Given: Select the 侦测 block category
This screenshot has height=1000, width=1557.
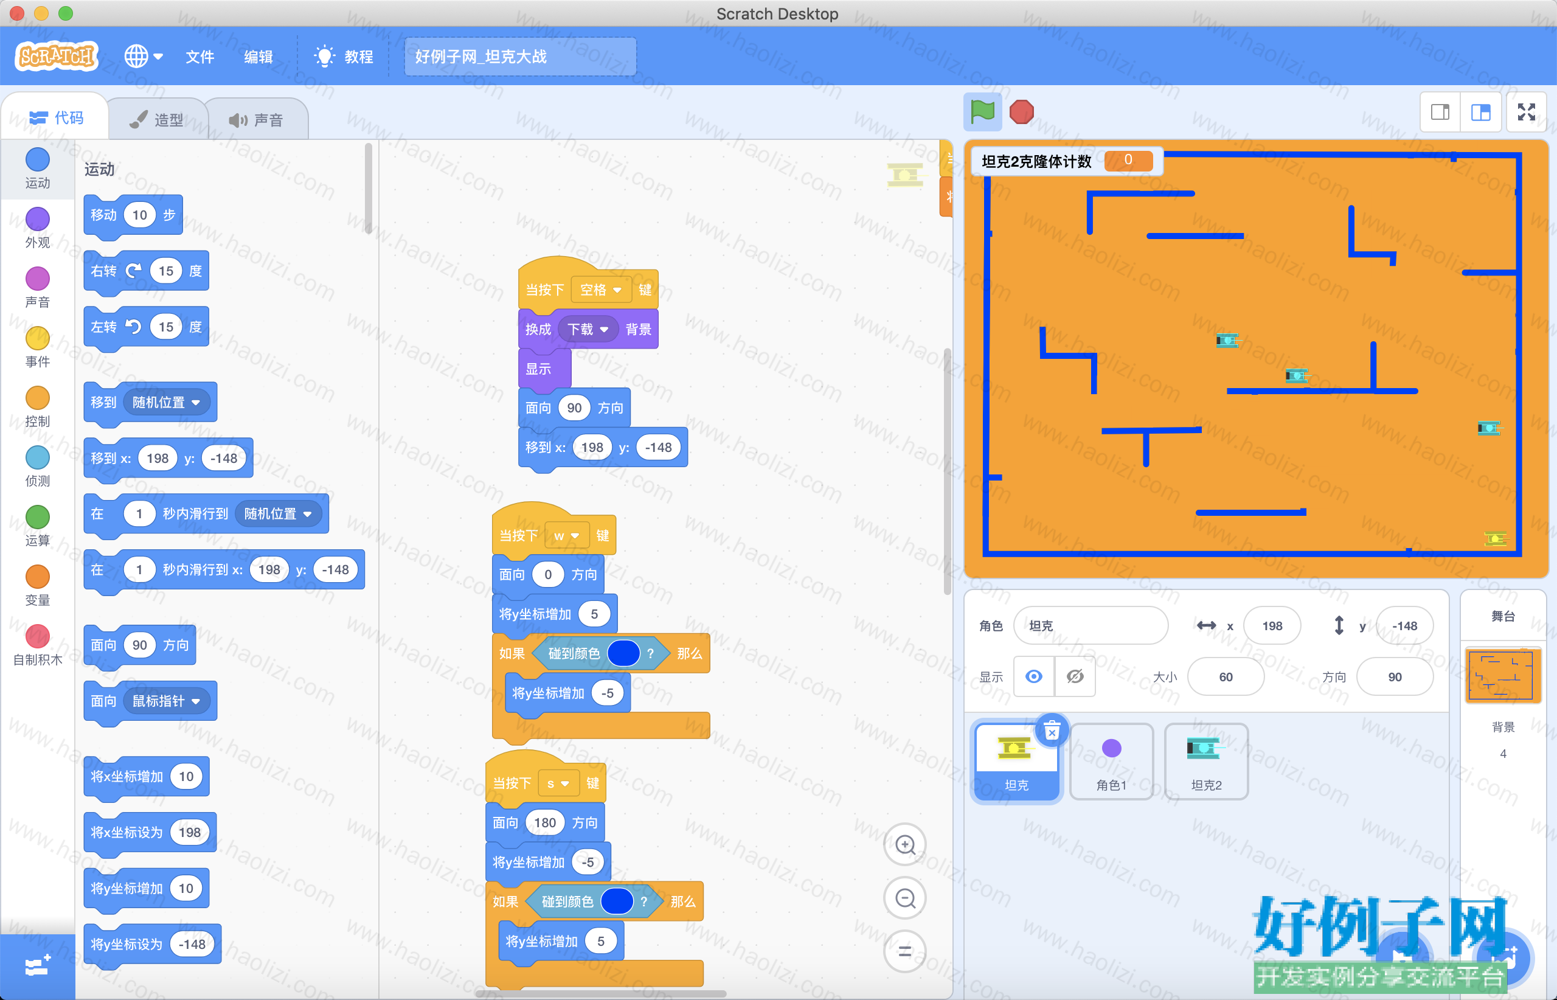Looking at the screenshot, I should (37, 467).
